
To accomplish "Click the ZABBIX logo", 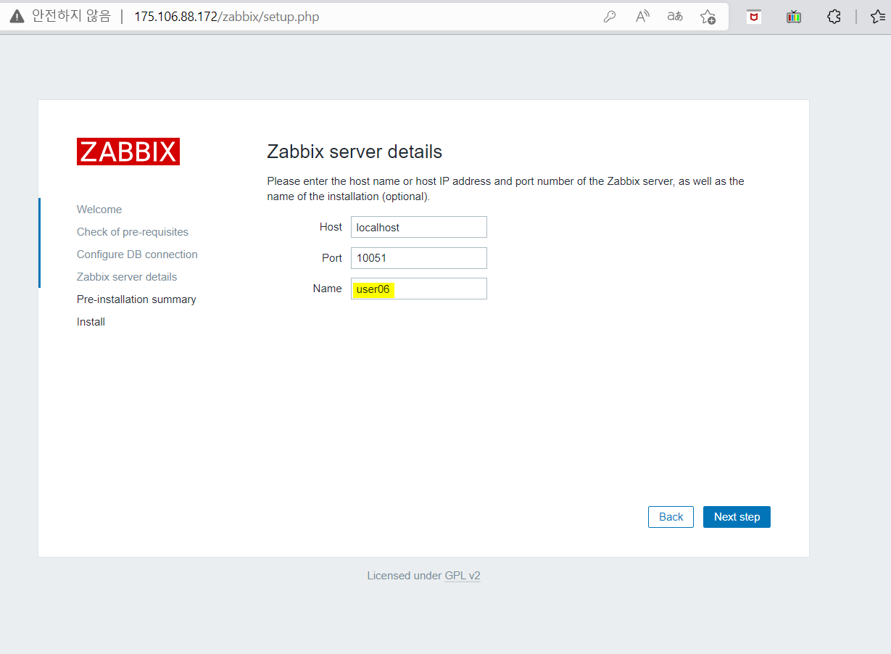I will tap(128, 152).
